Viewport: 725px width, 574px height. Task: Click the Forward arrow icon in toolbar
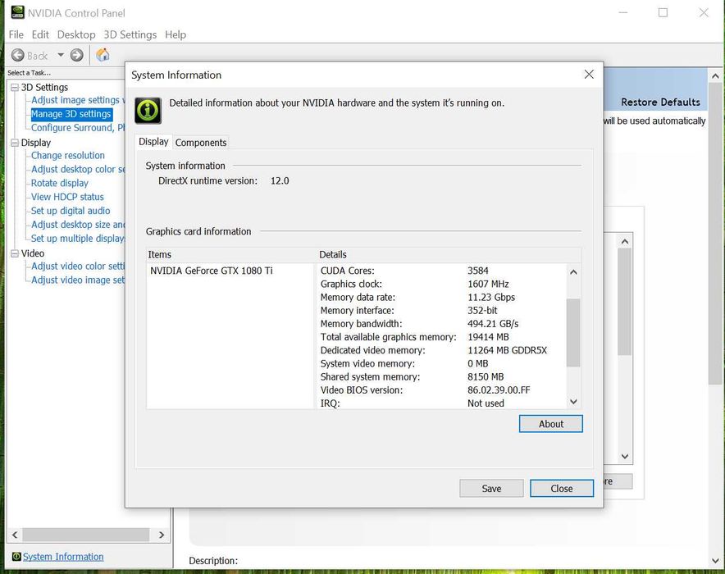pyautogui.click(x=77, y=56)
